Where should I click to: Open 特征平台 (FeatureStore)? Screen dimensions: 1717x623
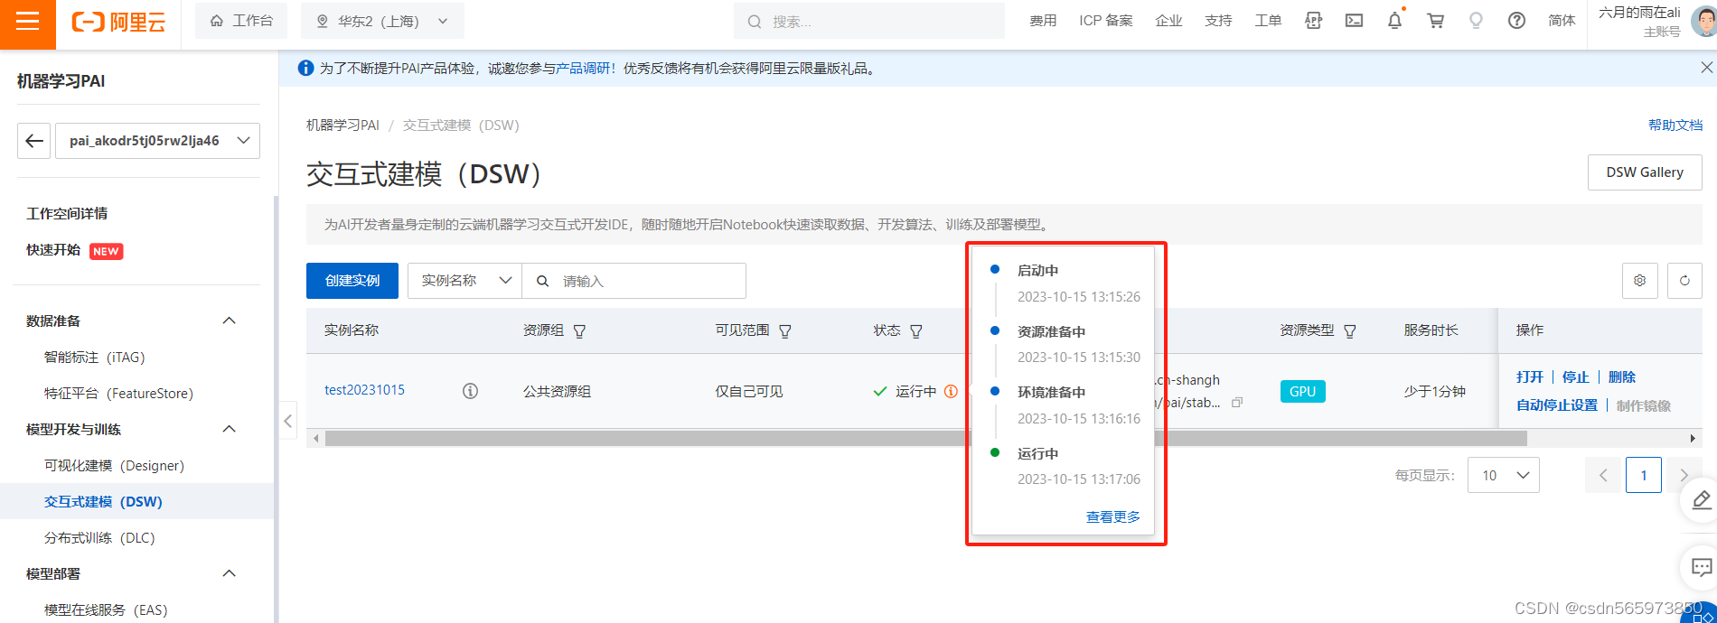point(118,394)
